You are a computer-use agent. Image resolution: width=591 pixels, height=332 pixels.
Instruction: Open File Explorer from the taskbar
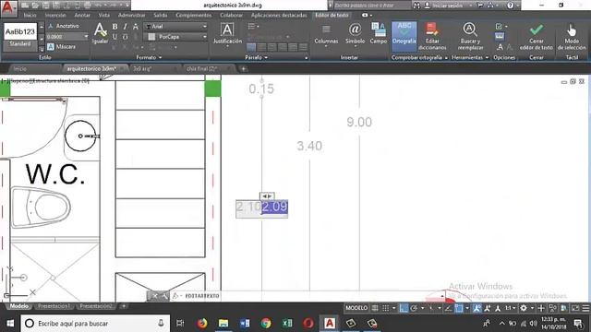point(223,323)
